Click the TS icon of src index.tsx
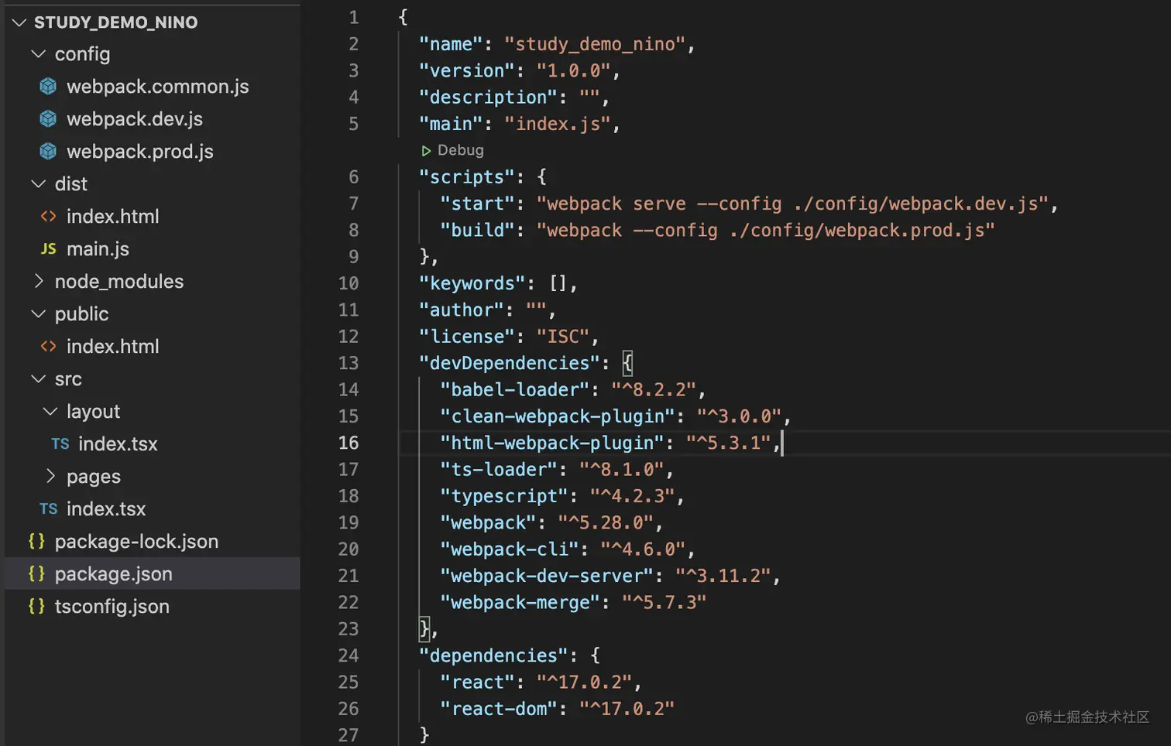 [48, 509]
